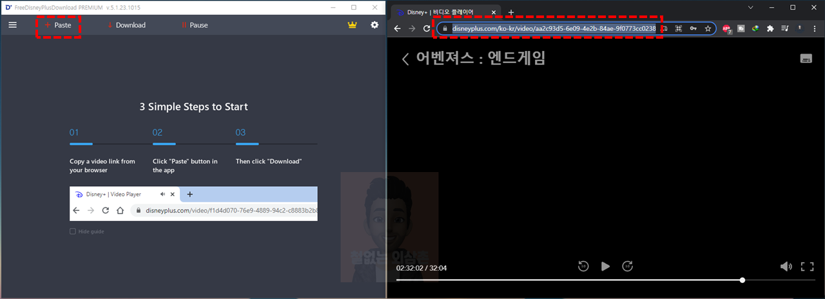Image resolution: width=825 pixels, height=299 pixels.
Task: Click the padlock site info icon
Action: pyautogui.click(x=444, y=28)
